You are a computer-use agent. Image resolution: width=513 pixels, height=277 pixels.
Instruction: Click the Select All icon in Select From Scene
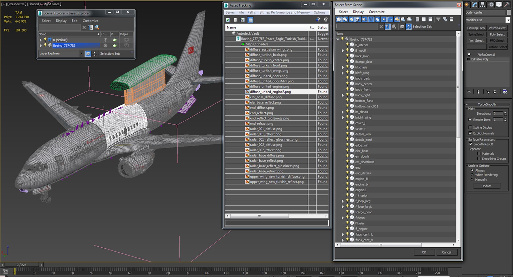point(417,19)
